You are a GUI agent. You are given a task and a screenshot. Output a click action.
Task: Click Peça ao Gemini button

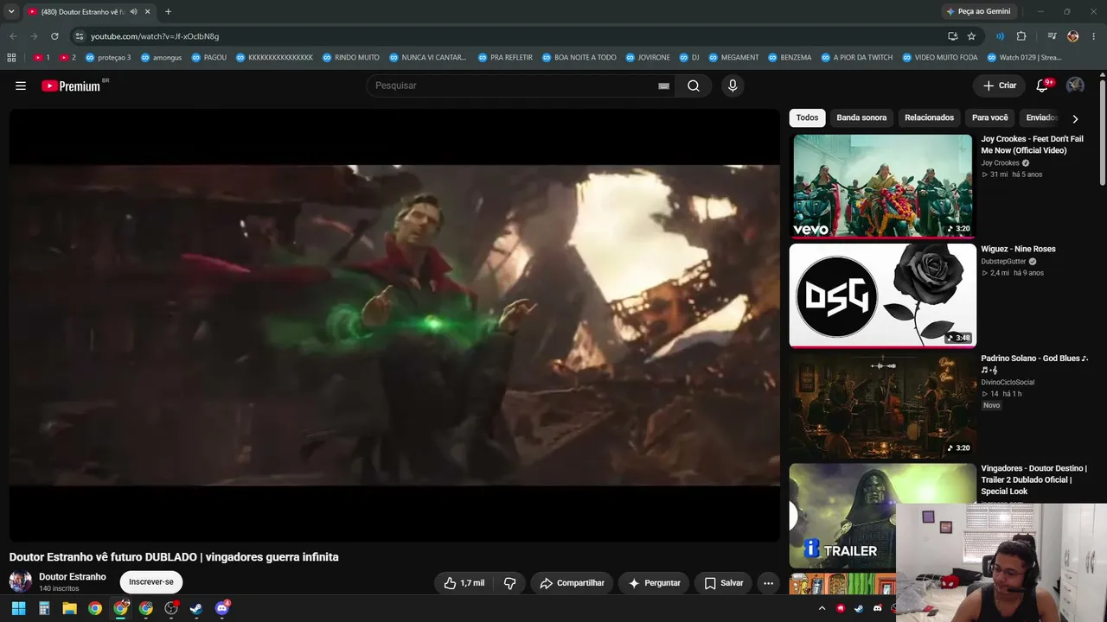pos(978,11)
